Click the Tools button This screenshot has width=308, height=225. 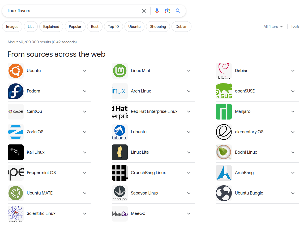coord(295,26)
